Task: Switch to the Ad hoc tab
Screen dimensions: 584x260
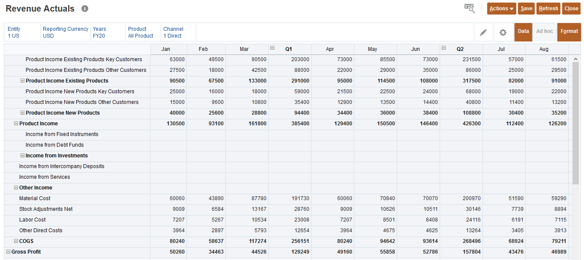Action: click(545, 31)
